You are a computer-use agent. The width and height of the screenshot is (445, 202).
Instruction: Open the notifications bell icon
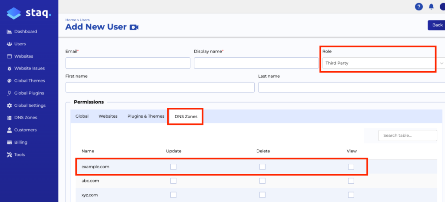tap(431, 7)
